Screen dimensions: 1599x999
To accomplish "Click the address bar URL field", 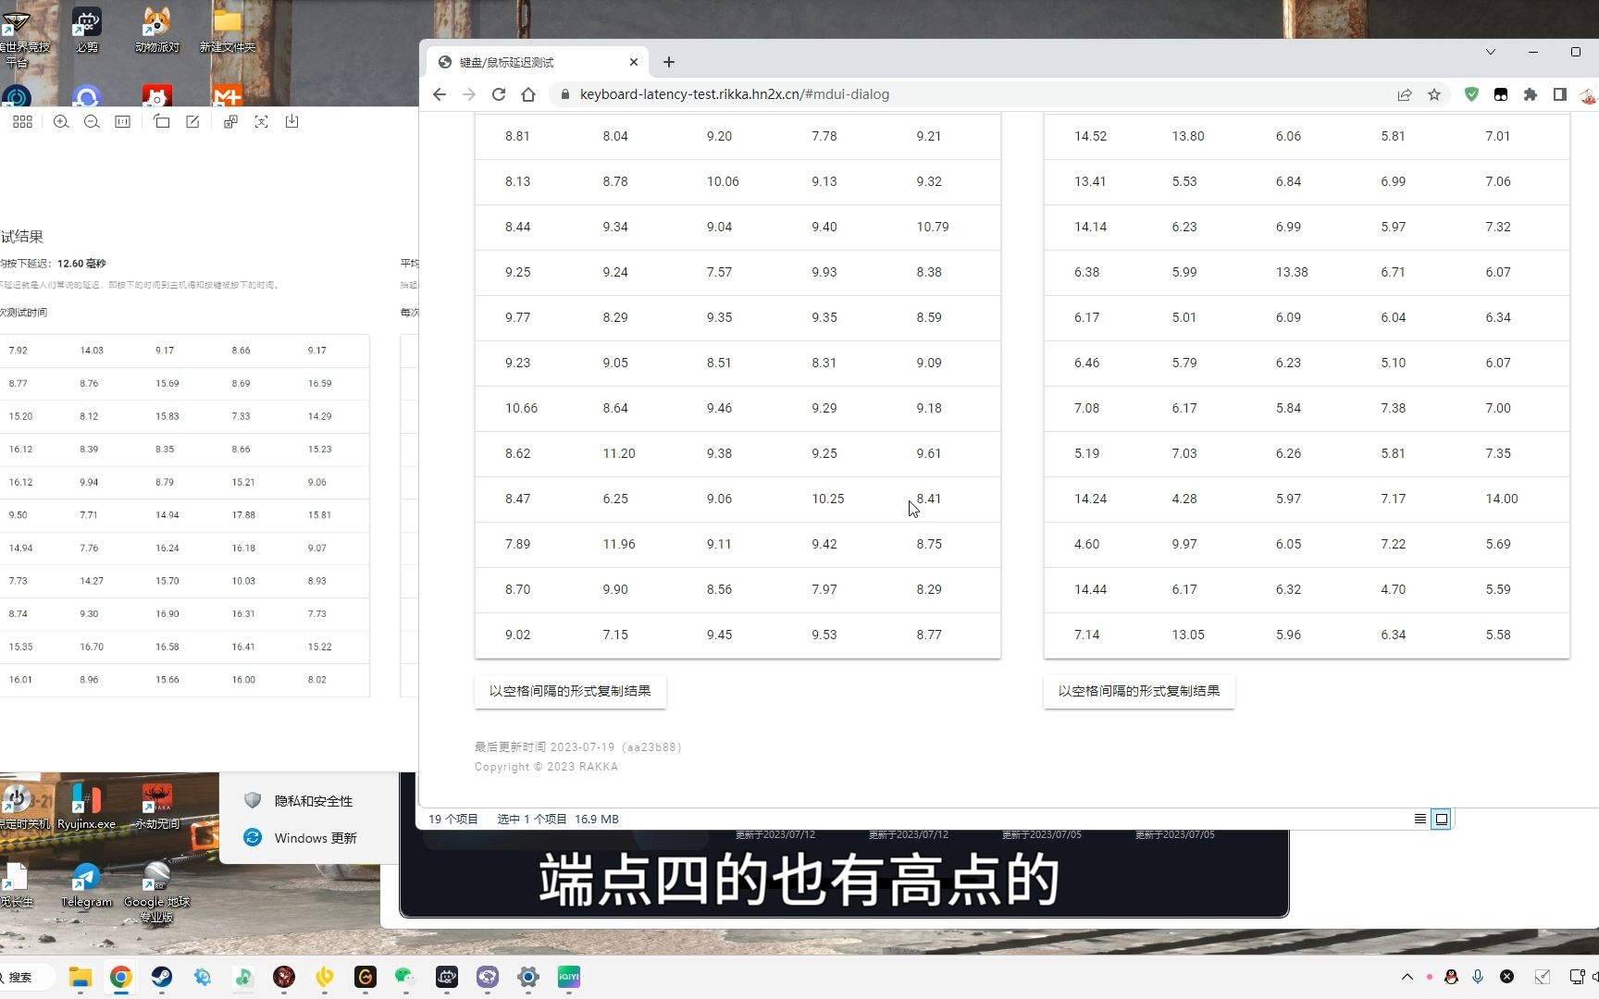I will [x=972, y=94].
